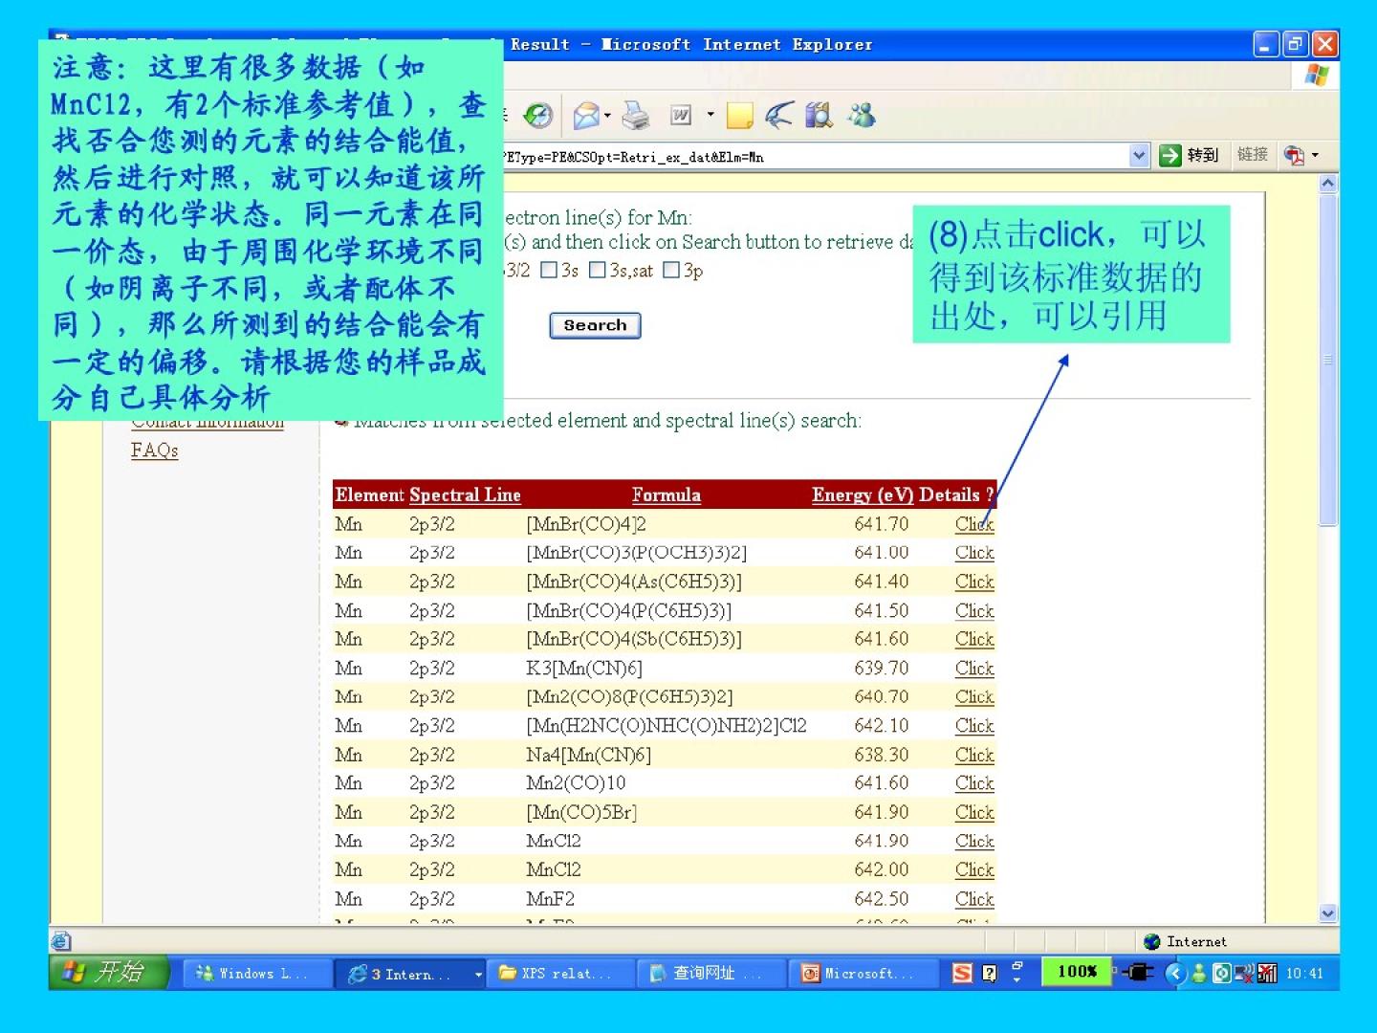Click the Print toolbar icon
This screenshot has width=1377, height=1033.
[x=635, y=116]
